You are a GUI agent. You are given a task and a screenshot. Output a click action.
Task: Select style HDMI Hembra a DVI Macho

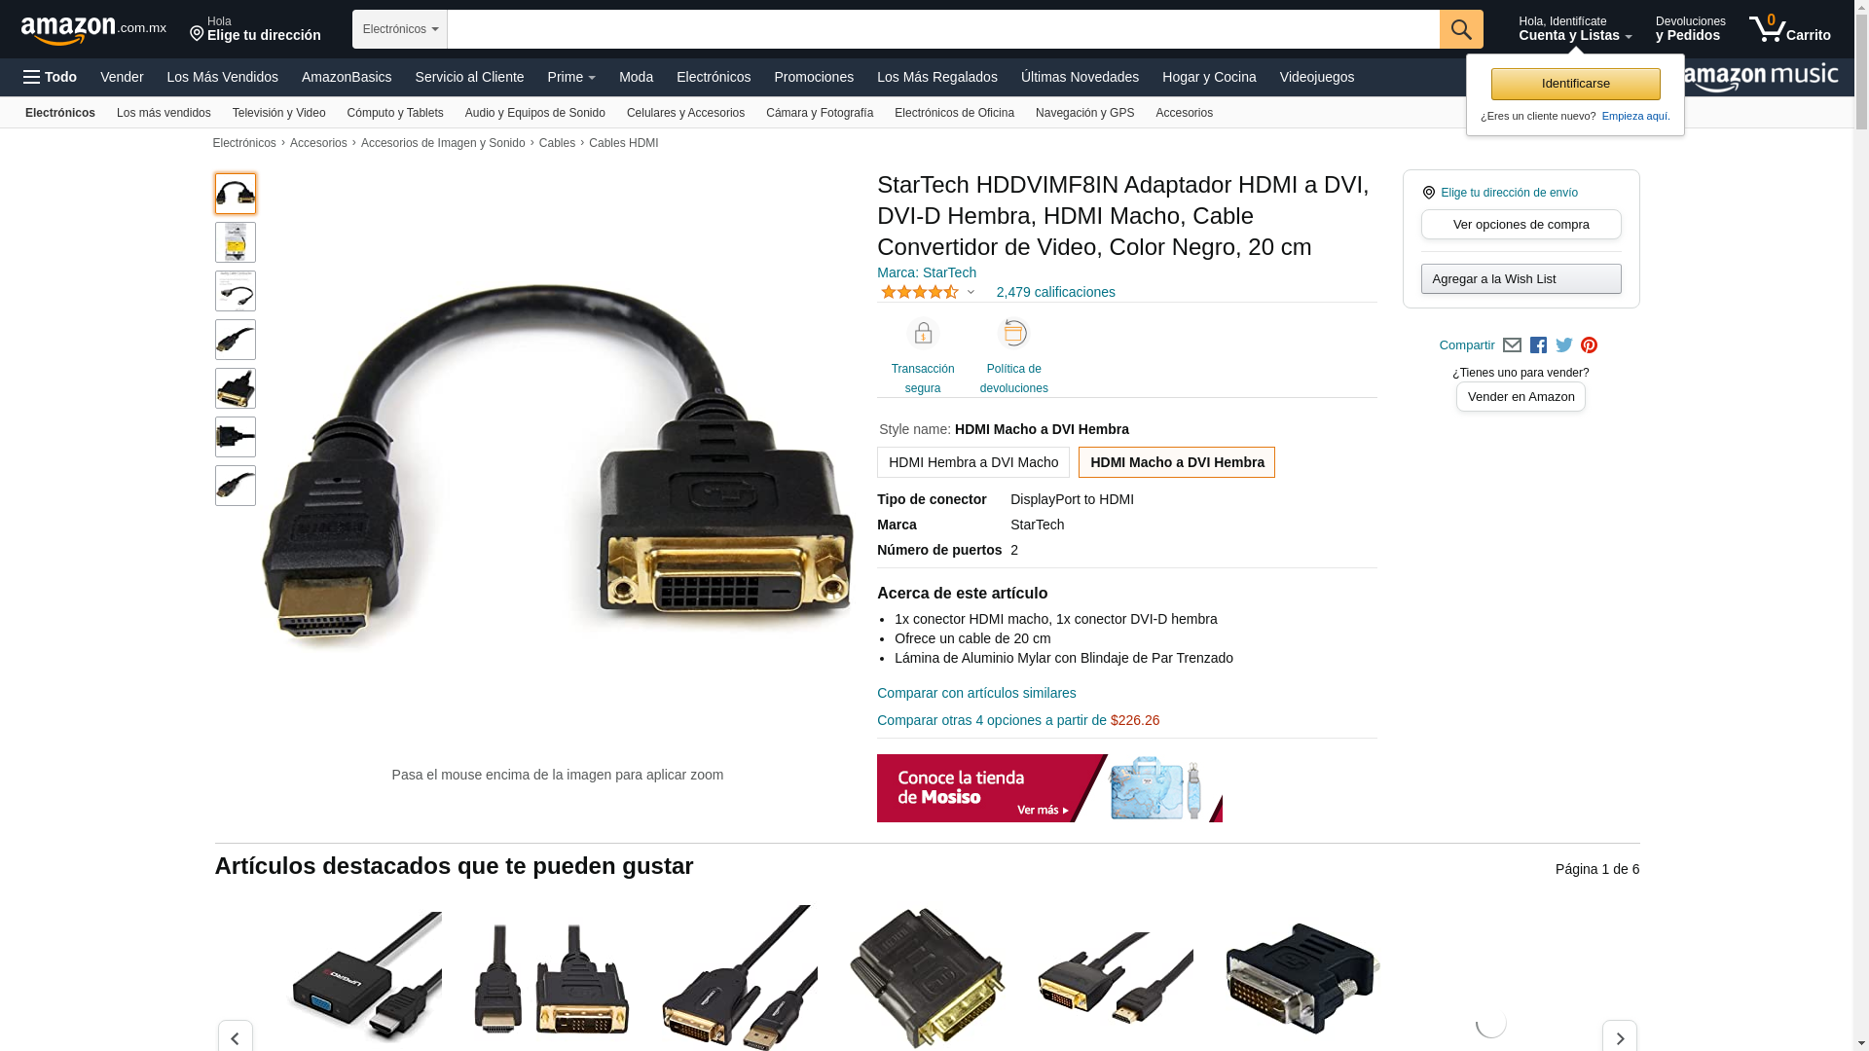(x=973, y=462)
